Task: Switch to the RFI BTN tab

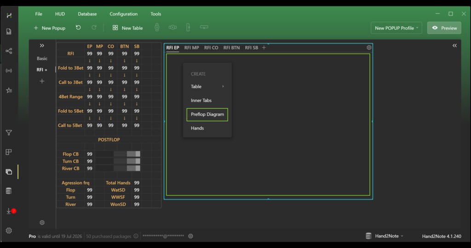Action: (x=231, y=48)
